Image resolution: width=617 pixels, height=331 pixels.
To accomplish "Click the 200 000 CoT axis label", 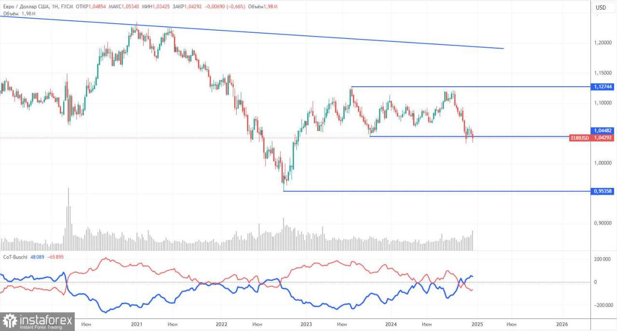I will coord(603,259).
